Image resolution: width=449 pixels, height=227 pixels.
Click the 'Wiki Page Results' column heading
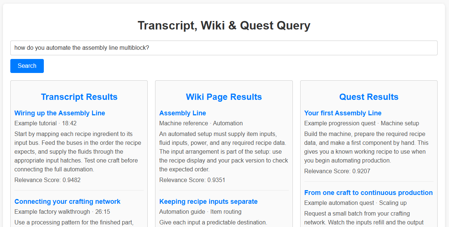[224, 97]
